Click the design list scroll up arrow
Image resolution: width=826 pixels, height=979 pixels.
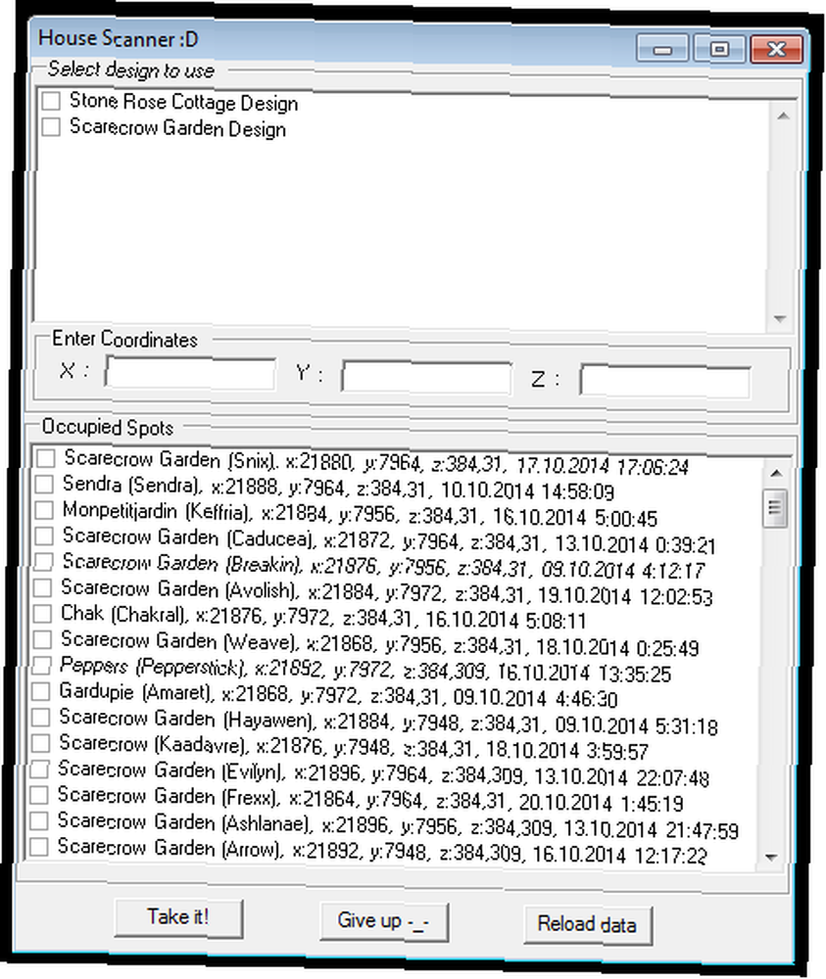pyautogui.click(x=784, y=117)
